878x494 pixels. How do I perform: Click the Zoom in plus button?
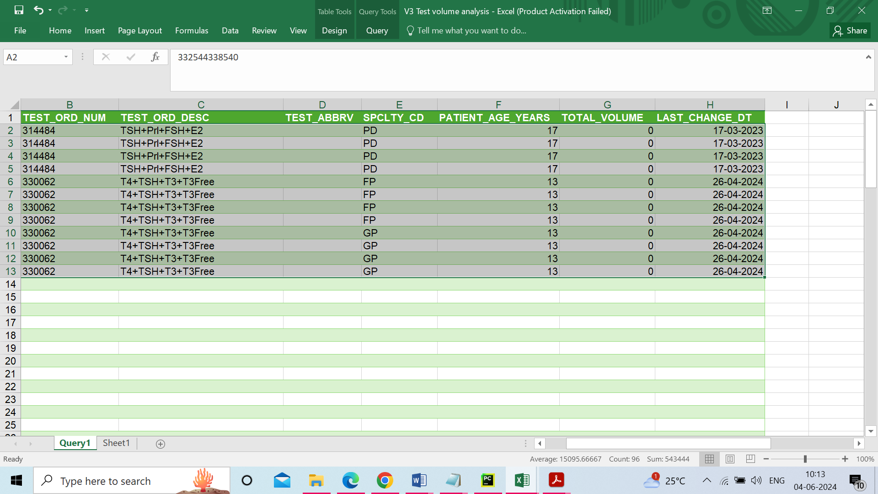(x=845, y=459)
